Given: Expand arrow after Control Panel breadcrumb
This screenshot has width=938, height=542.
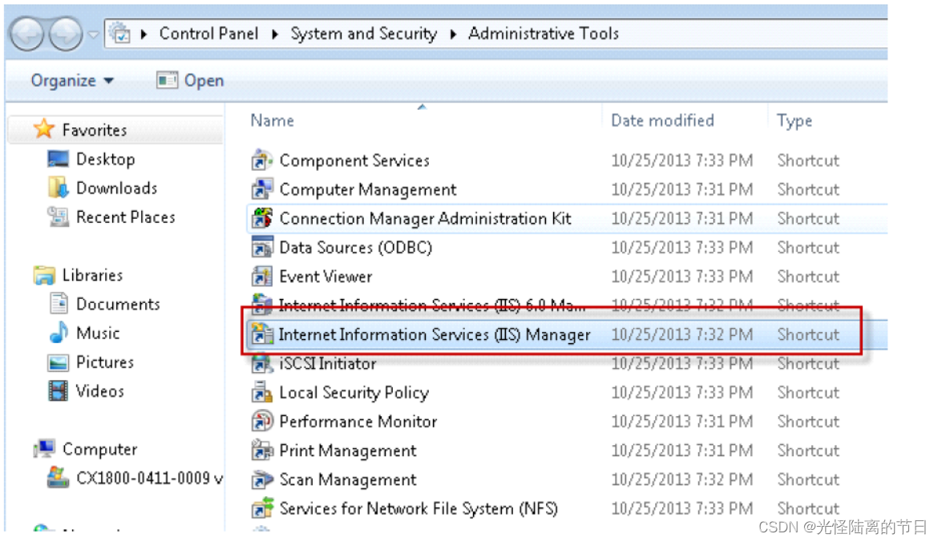Looking at the screenshot, I should [x=274, y=34].
